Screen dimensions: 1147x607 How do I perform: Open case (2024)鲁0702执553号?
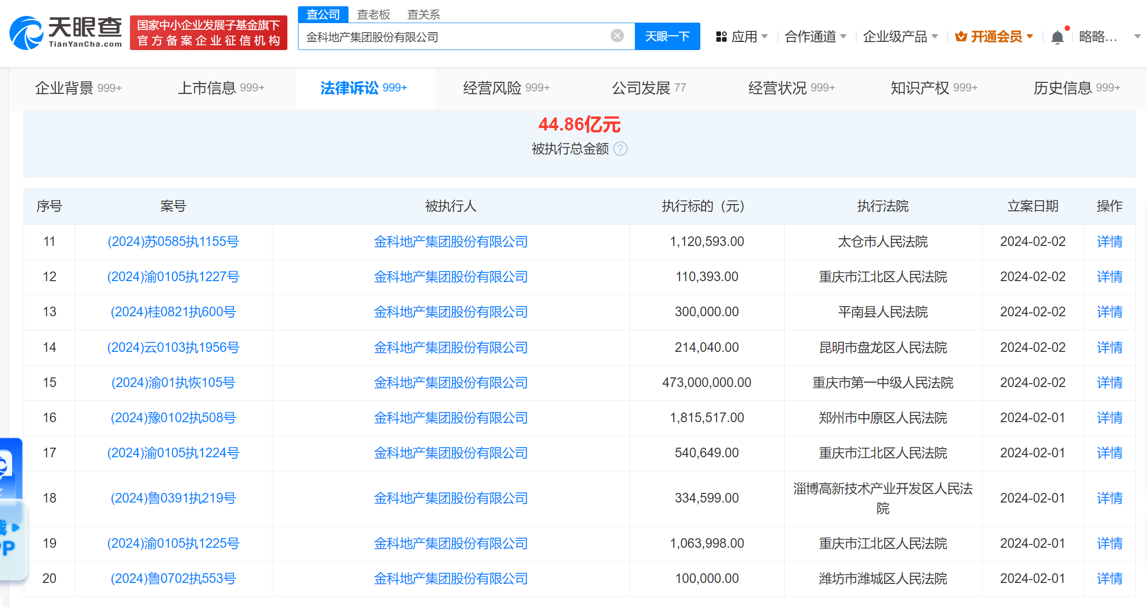tap(173, 579)
